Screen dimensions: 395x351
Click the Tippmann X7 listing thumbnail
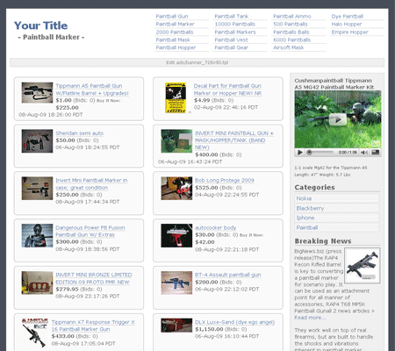[x=35, y=333]
